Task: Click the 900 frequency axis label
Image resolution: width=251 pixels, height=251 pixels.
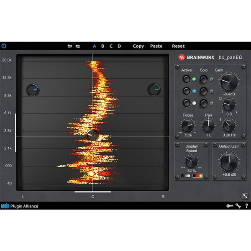Action: [8, 166]
